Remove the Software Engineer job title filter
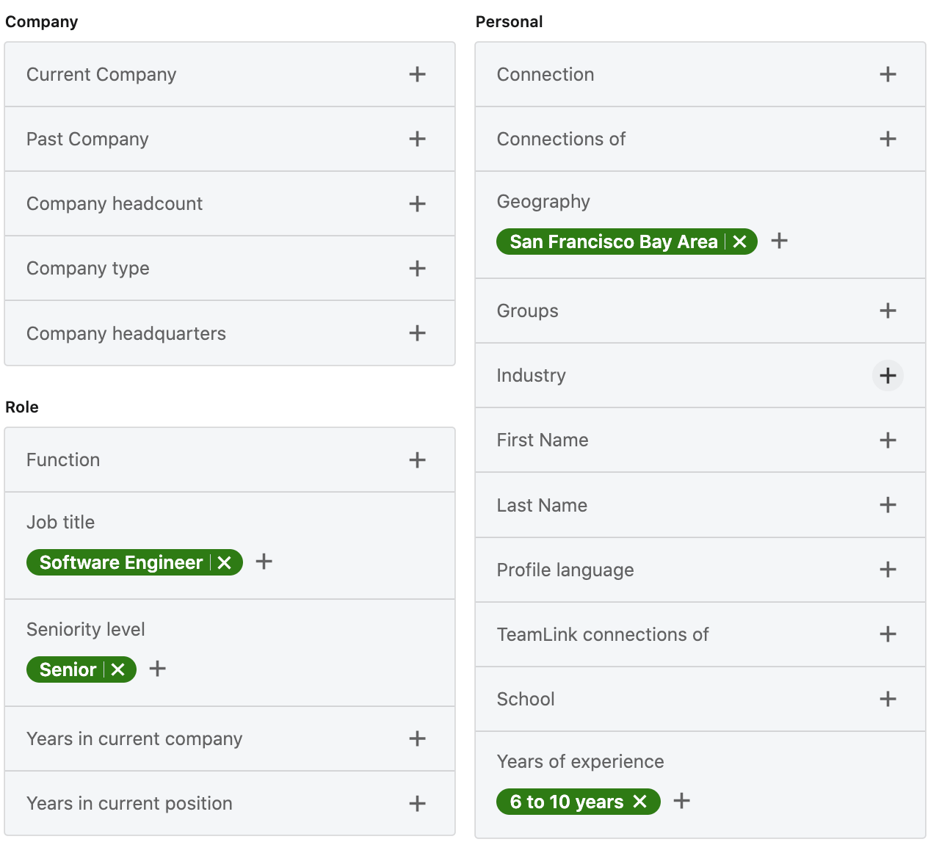This screenshot has width=928, height=853. 225,562
